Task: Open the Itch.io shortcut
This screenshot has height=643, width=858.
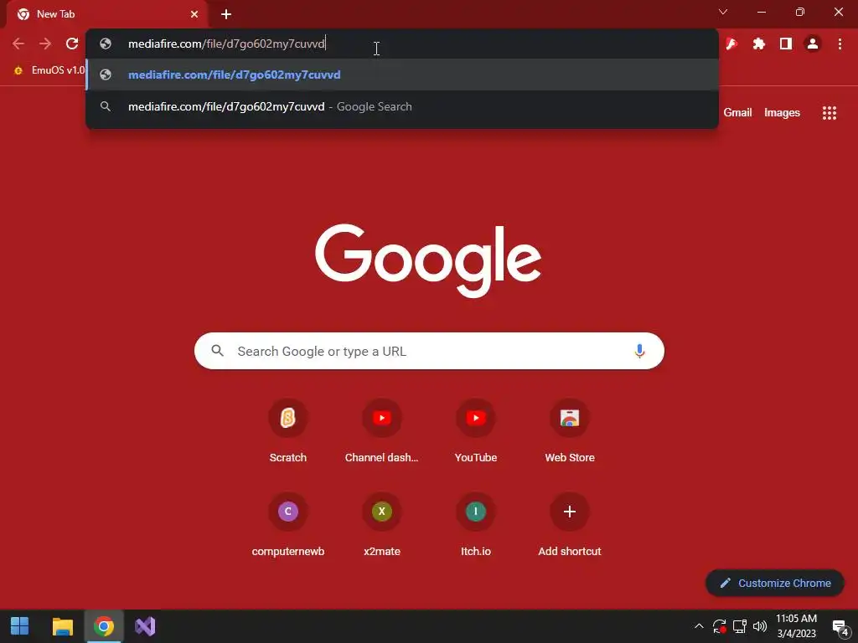Action: [x=476, y=525]
